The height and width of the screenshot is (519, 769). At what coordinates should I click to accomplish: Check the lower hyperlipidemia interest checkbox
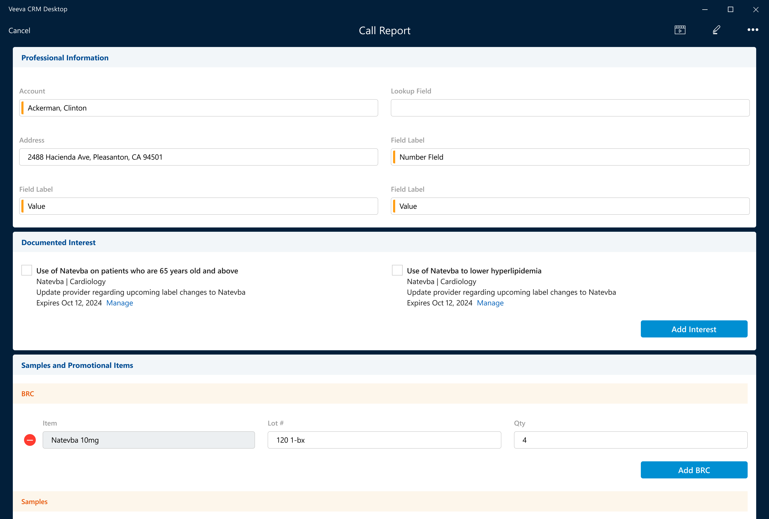pyautogui.click(x=397, y=270)
